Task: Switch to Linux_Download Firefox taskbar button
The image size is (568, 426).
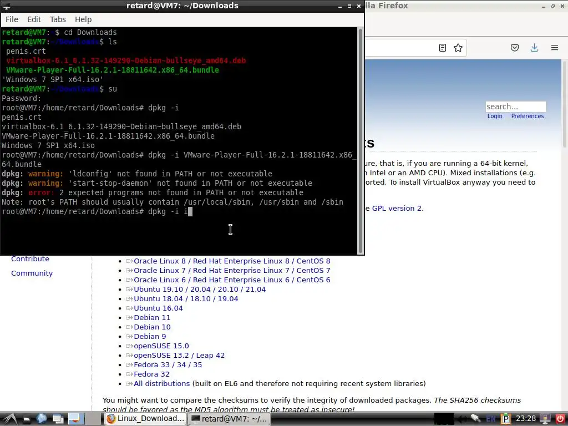Action: point(146,419)
